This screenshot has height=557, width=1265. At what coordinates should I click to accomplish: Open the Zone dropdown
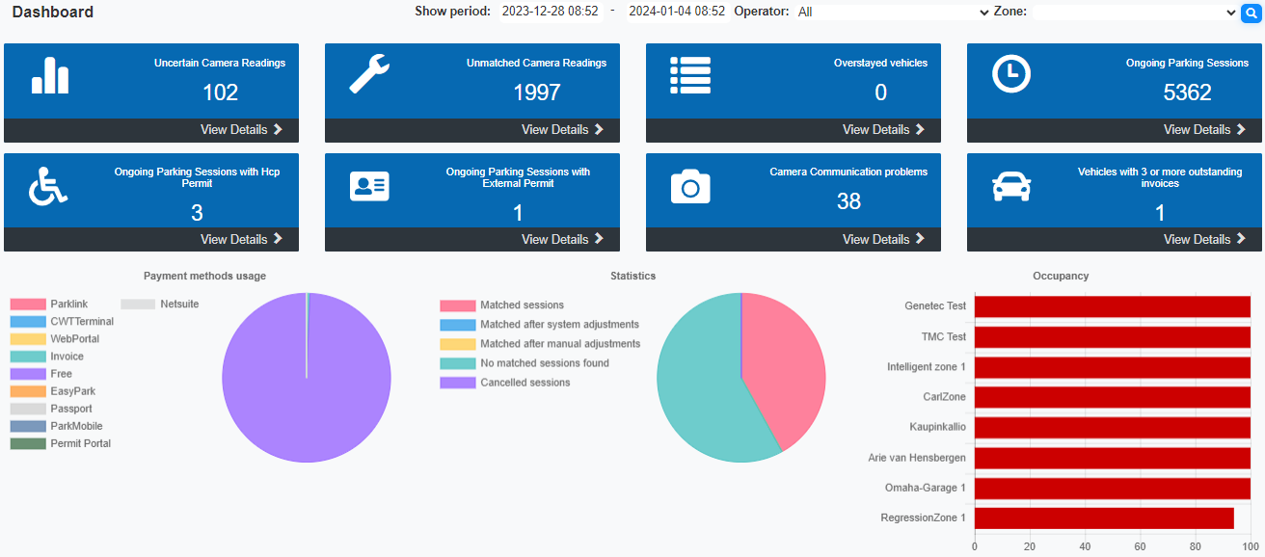(1134, 13)
